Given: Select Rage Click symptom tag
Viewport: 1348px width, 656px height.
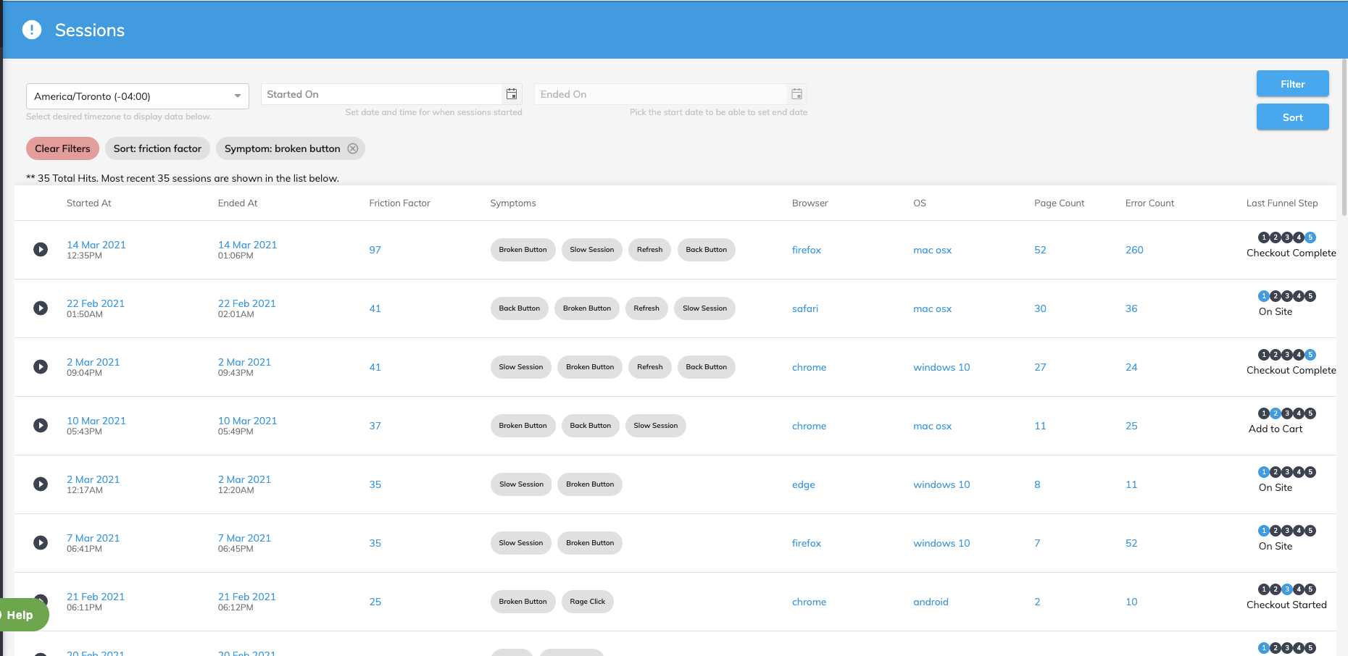Looking at the screenshot, I should 587,602.
